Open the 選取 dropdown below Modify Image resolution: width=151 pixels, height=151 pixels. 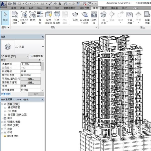pyautogui.click(x=5, y=27)
